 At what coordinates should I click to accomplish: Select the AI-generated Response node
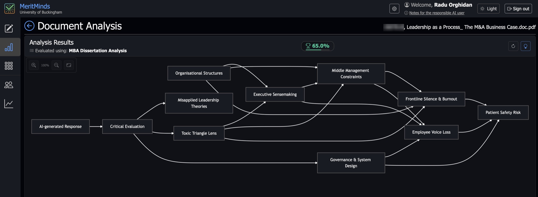click(x=61, y=127)
